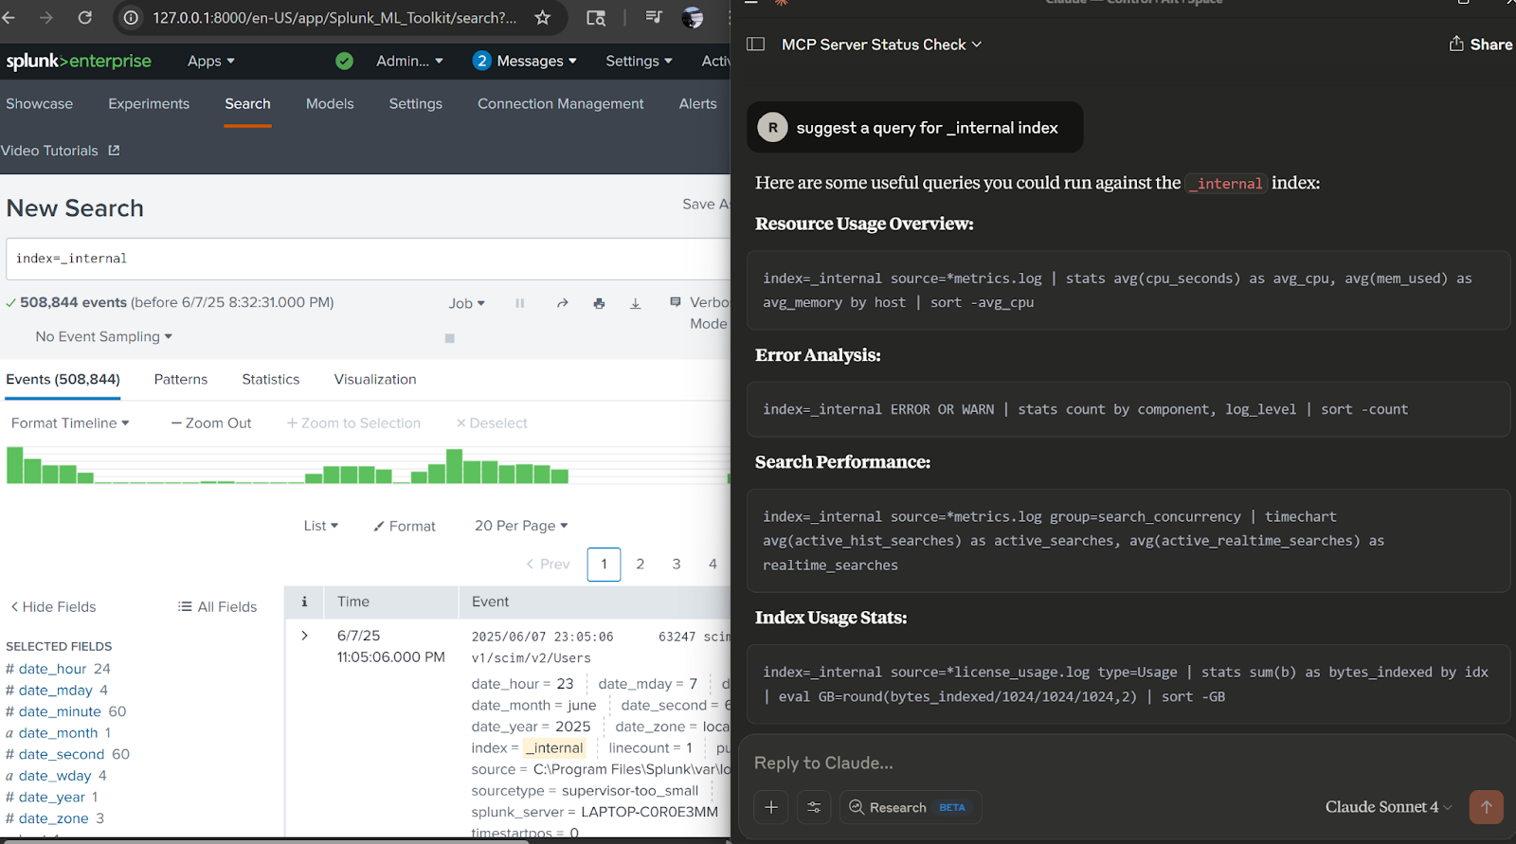This screenshot has height=844, width=1516.
Task: Open No Event Sampling dropdown
Action: [104, 336]
